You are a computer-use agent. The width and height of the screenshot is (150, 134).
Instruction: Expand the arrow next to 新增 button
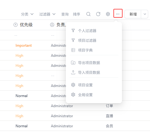(145, 14)
